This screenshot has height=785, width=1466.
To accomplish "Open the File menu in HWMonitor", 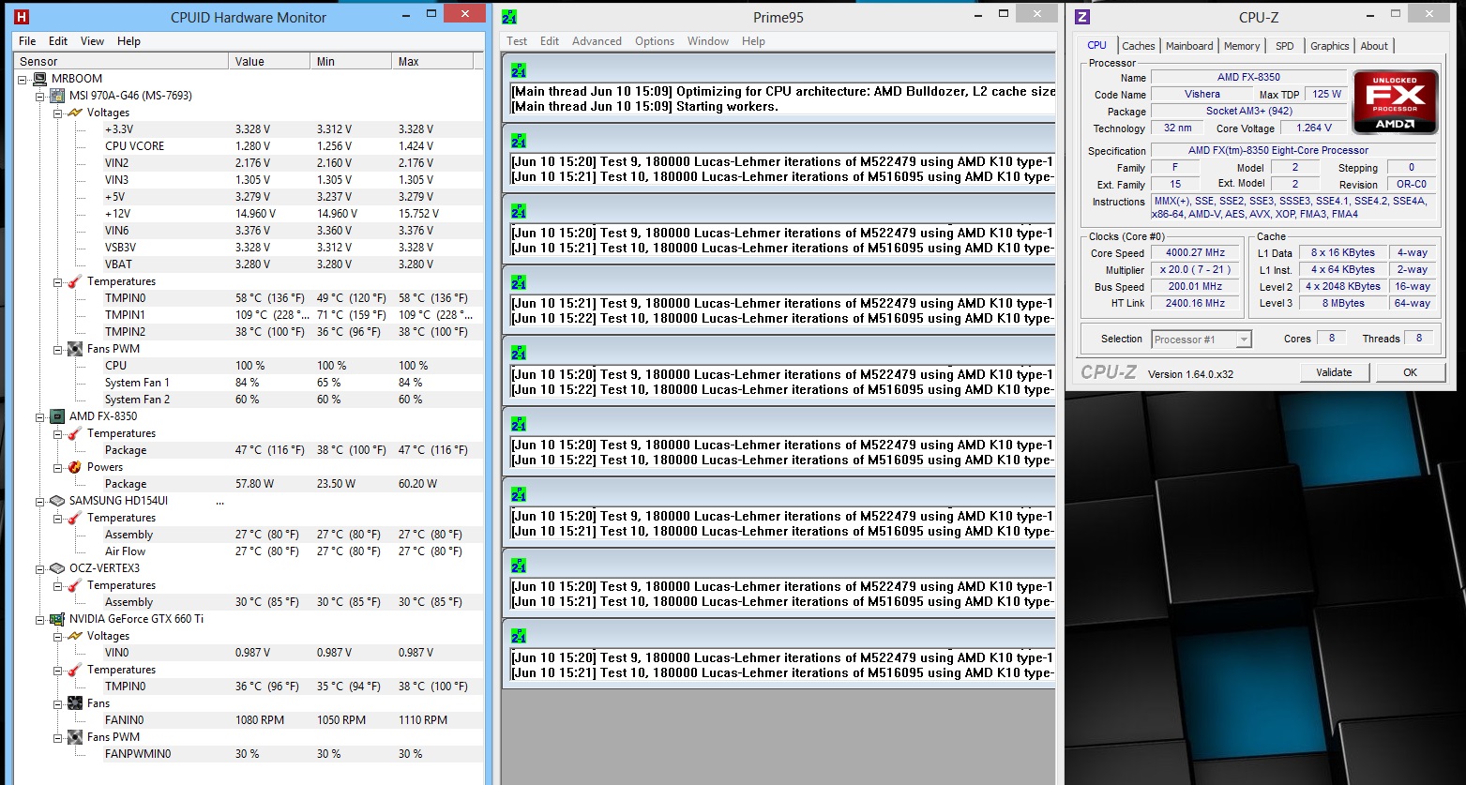I will pos(27,41).
